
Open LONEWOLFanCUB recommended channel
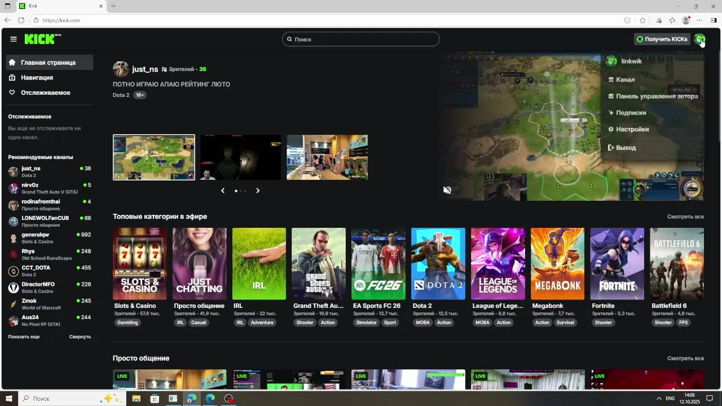pyautogui.click(x=50, y=221)
